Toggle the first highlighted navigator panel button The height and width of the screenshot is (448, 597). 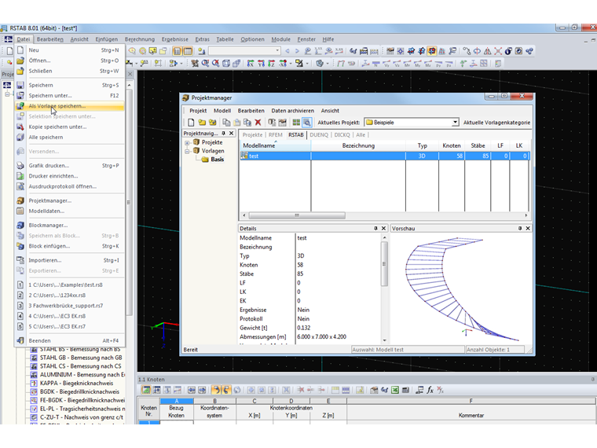click(x=177, y=50)
